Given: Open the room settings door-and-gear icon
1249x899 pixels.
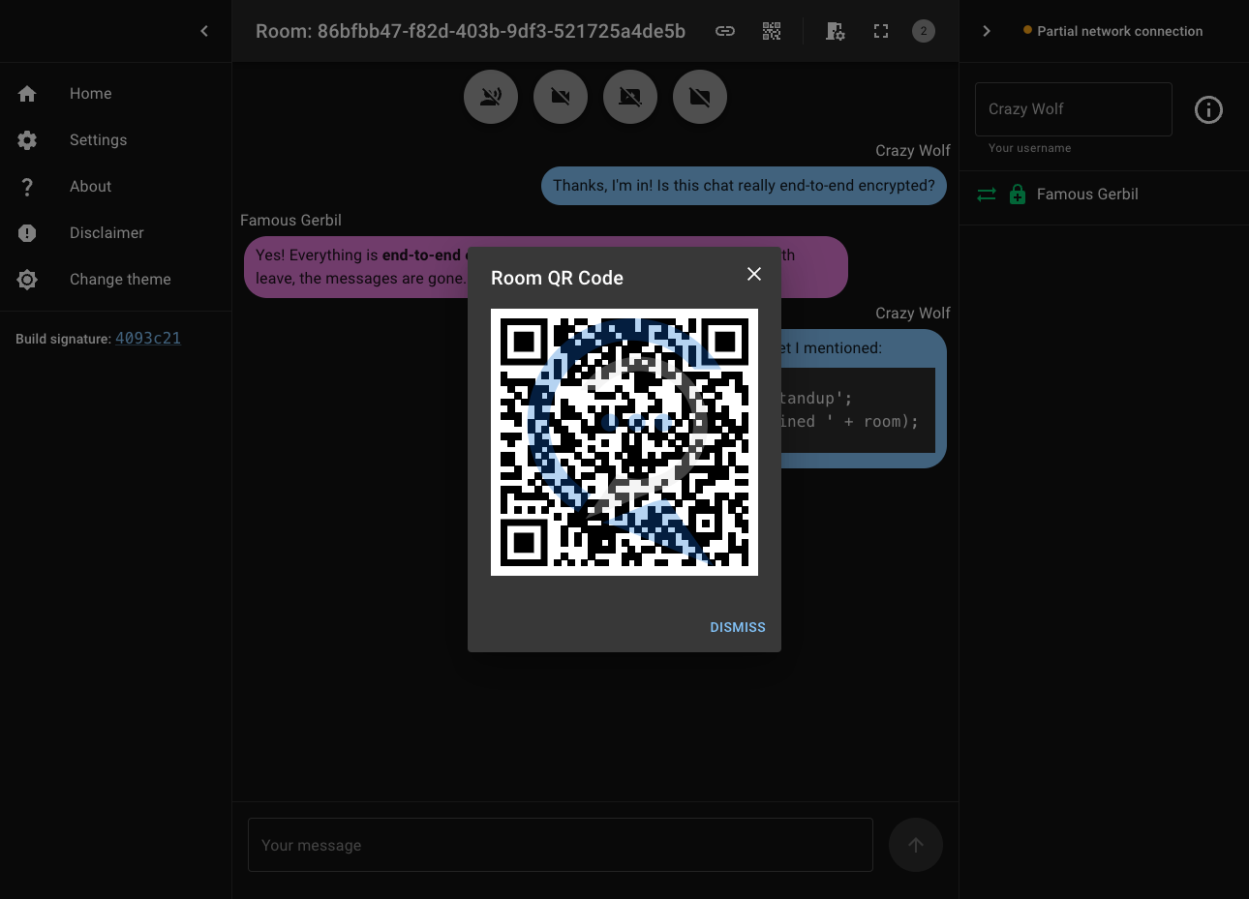Looking at the screenshot, I should pos(835,31).
